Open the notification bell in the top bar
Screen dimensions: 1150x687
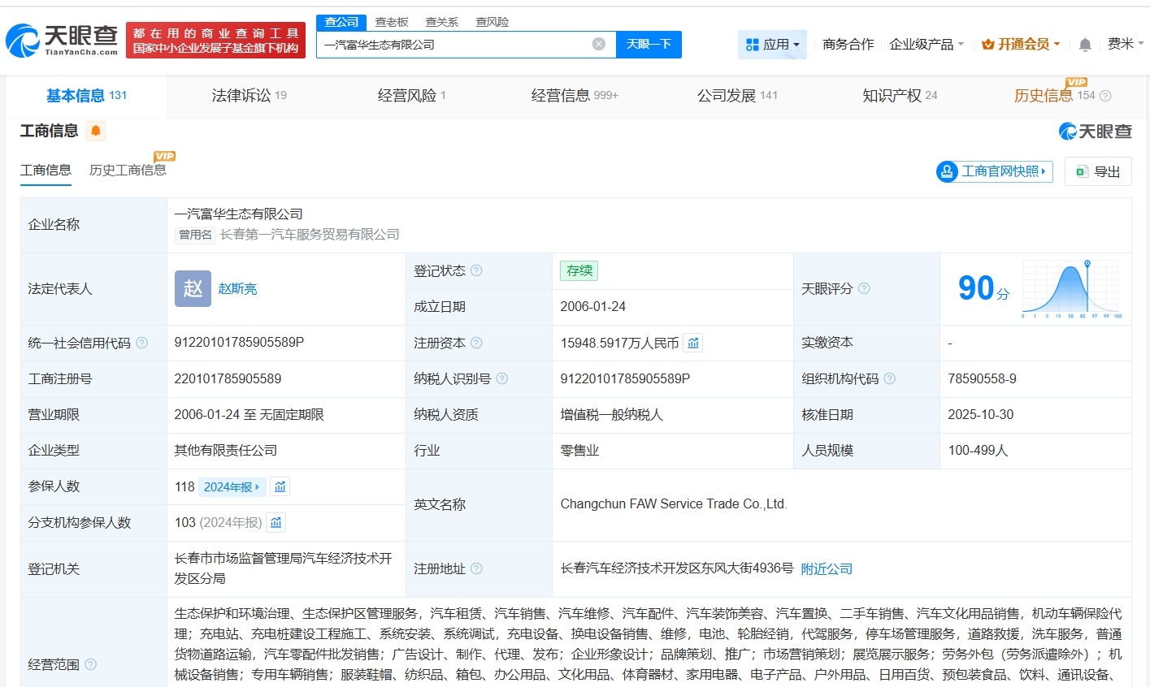1084,45
